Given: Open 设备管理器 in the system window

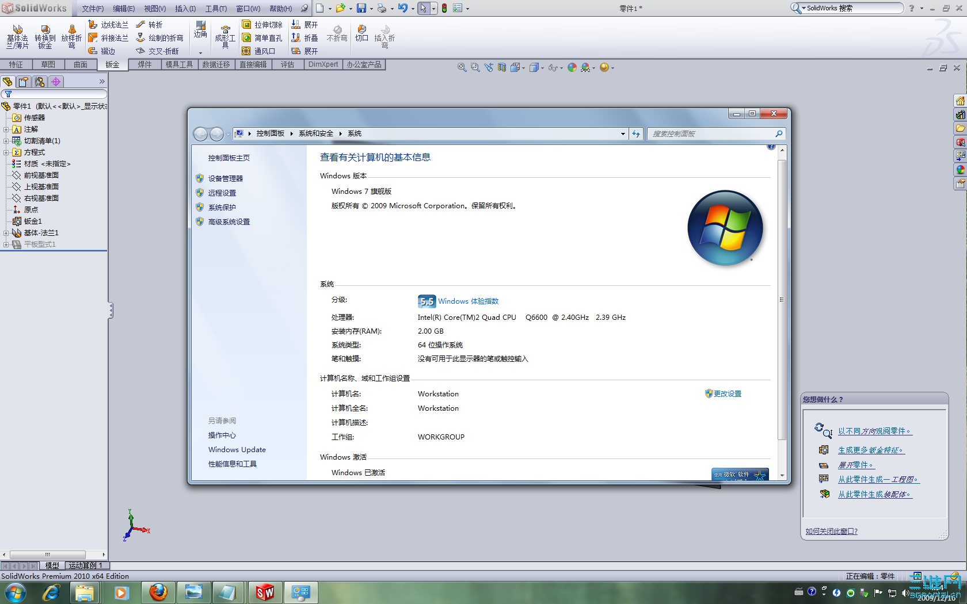Looking at the screenshot, I should point(225,178).
